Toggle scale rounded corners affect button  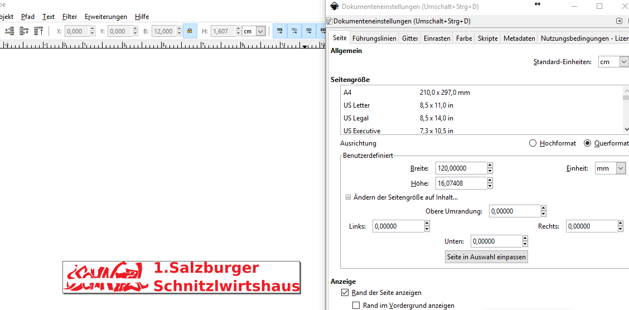pyautogui.click(x=294, y=31)
